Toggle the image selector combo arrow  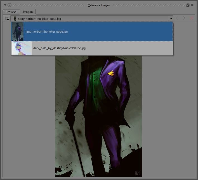(x=171, y=19)
